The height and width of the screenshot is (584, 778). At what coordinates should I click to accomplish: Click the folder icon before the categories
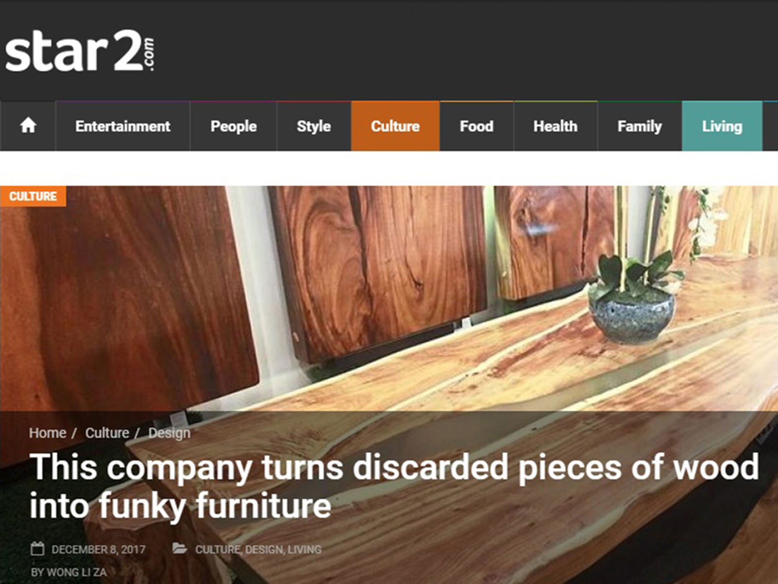(180, 548)
